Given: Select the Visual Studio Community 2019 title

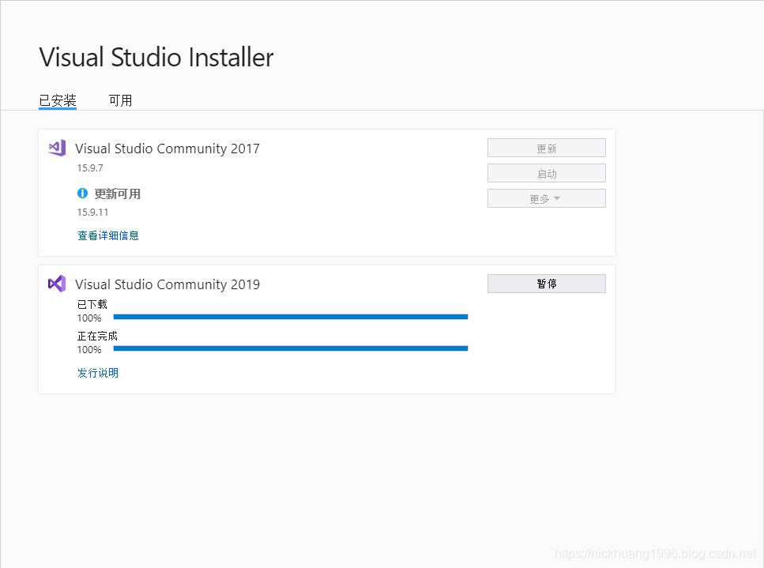Looking at the screenshot, I should tap(167, 284).
